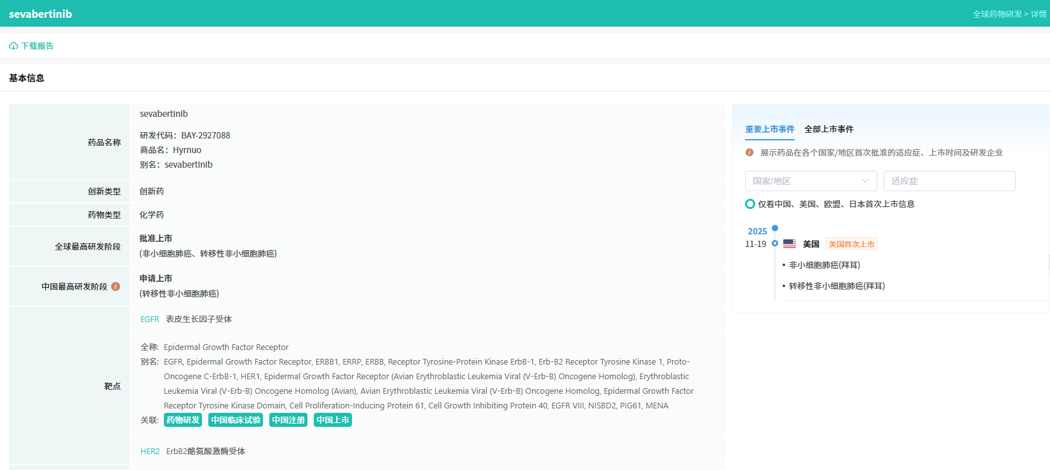Click the 适应症 input field
This screenshot has height=470, width=1050.
coord(949,181)
